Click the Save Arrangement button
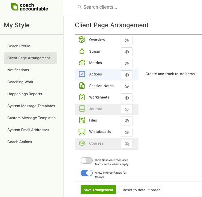The height and width of the screenshot is (197, 202). pyautogui.click(x=98, y=190)
